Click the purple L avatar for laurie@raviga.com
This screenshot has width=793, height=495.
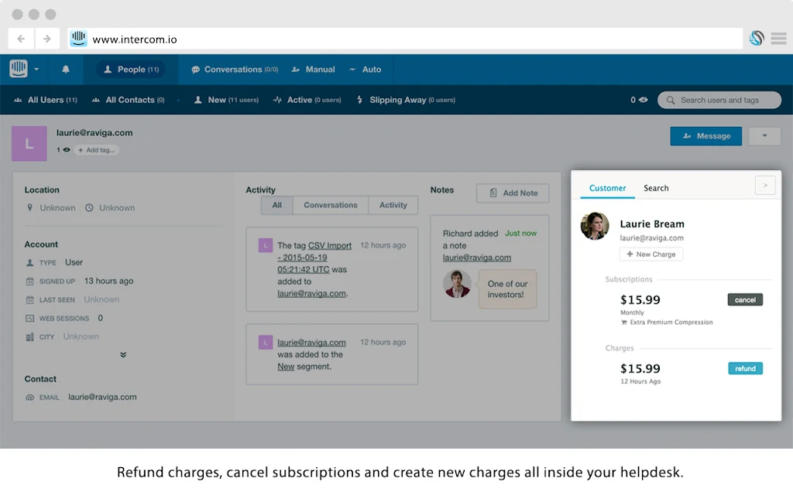tap(29, 143)
